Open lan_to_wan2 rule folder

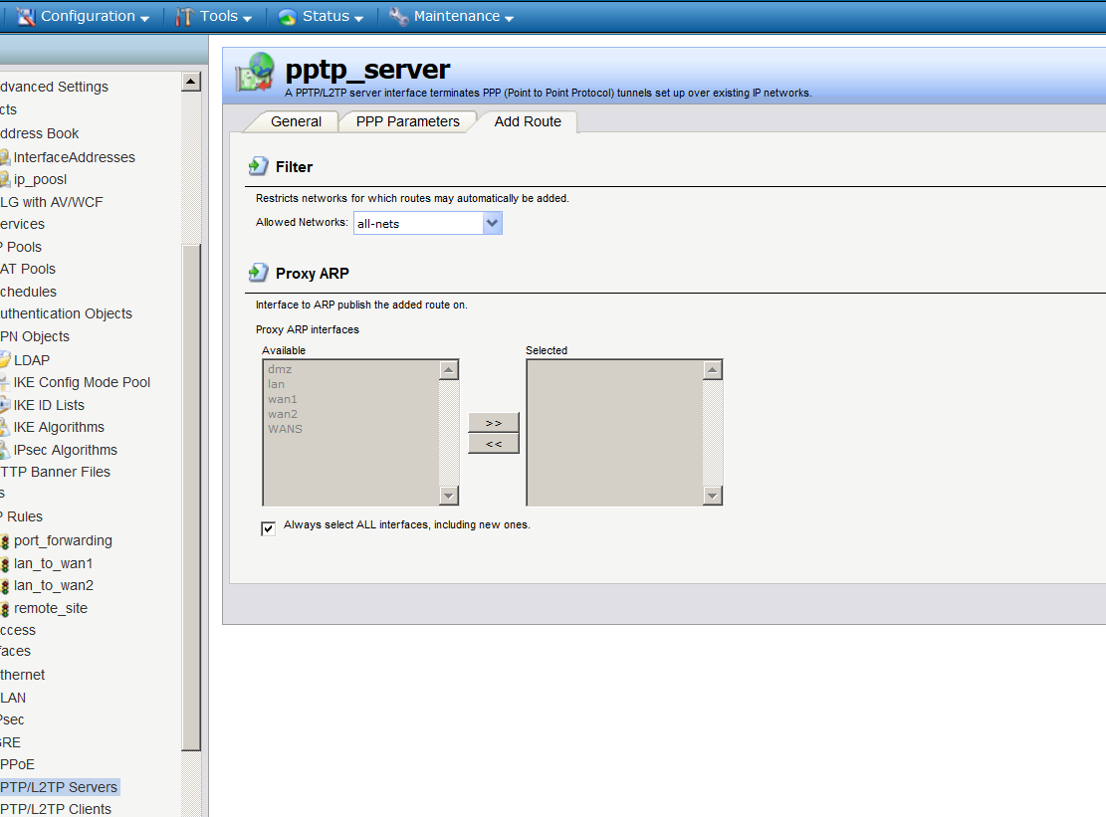coord(53,585)
